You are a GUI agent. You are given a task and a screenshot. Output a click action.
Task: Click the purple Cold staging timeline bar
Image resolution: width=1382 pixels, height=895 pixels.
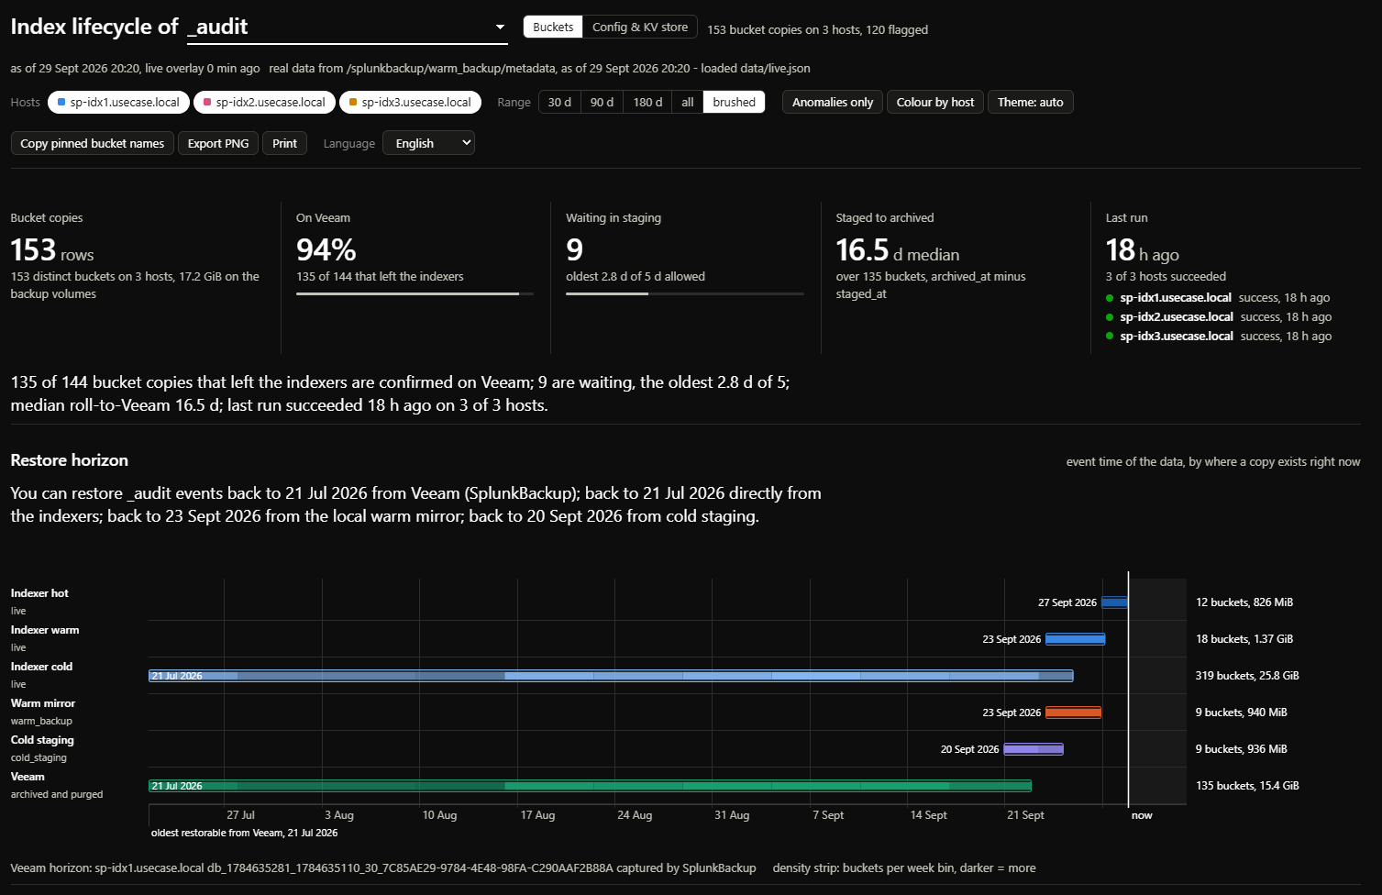(x=1034, y=749)
